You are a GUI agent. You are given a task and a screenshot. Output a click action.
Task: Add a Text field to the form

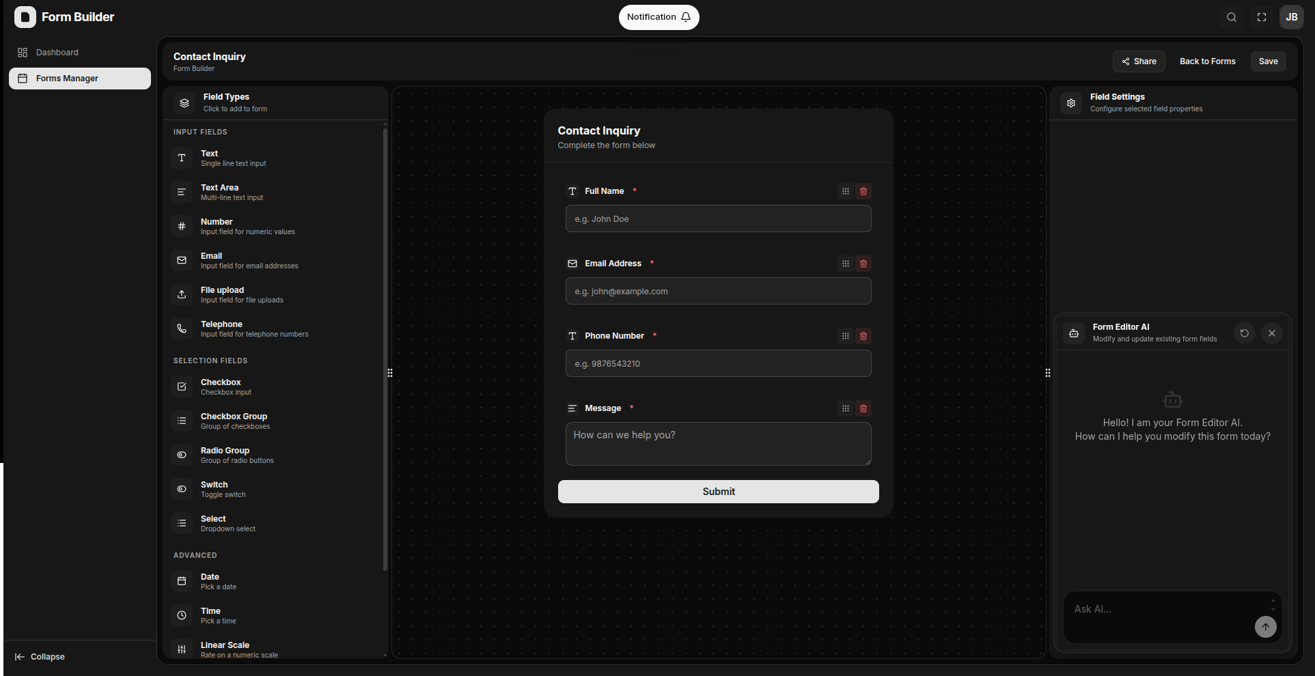275,158
